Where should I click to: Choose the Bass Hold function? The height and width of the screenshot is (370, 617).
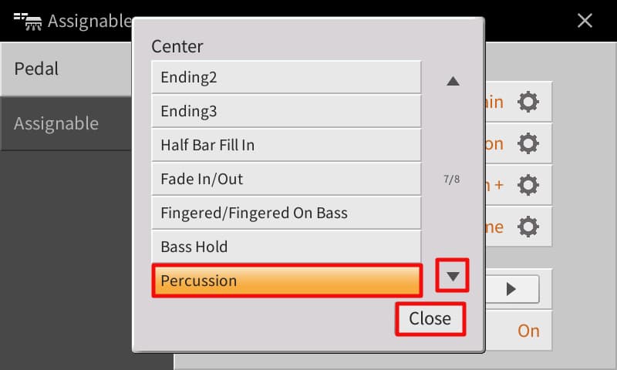(287, 247)
